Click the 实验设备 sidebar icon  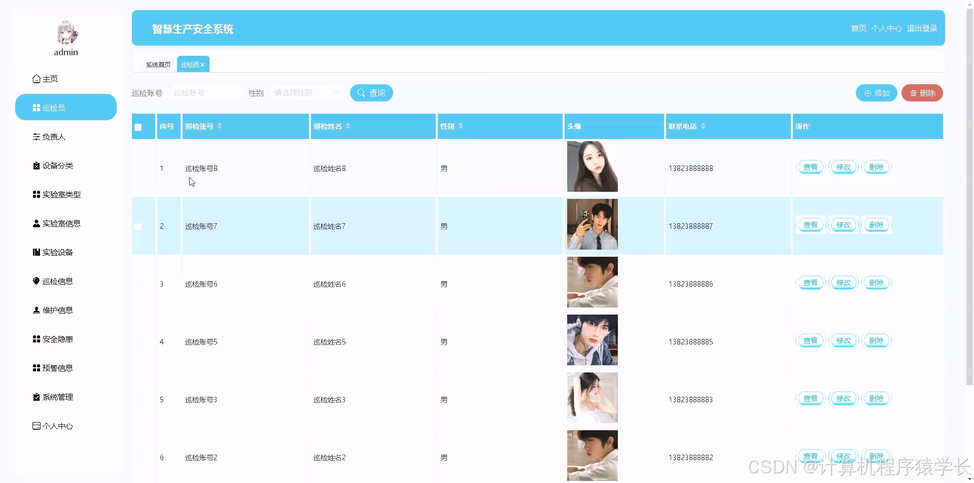36,252
